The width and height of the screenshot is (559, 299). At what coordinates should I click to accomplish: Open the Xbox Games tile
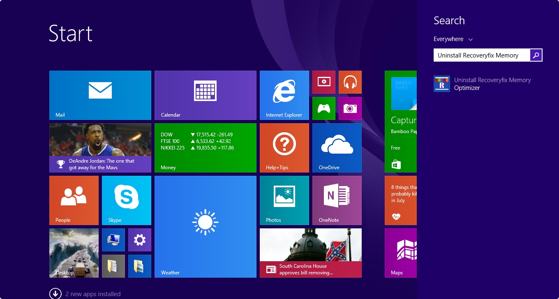[324, 108]
